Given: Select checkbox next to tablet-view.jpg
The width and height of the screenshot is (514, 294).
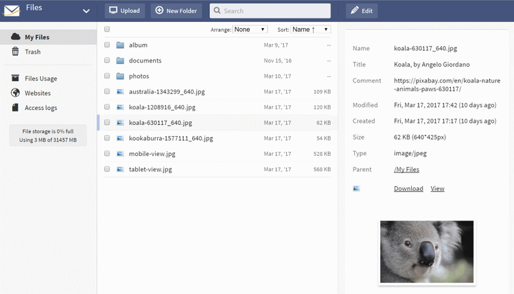Looking at the screenshot, I should [107, 169].
